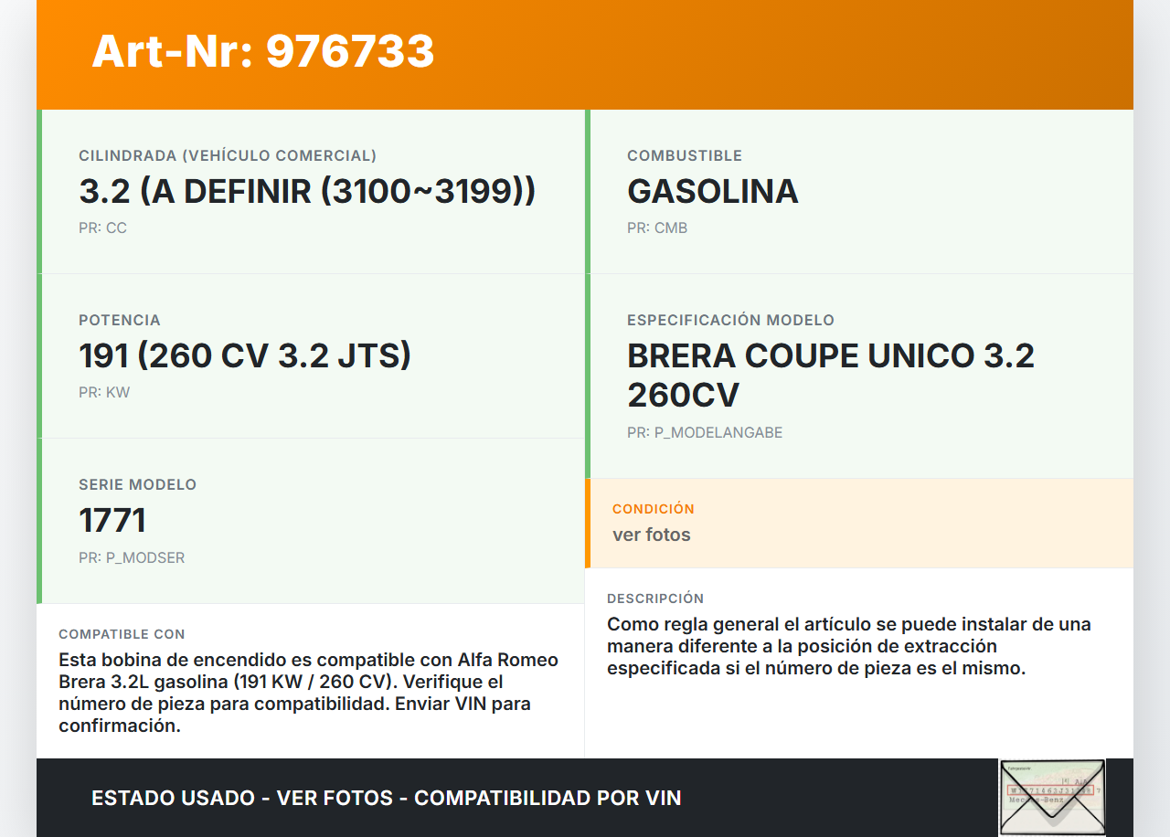Click the VIN envelope icon in the footer
The width and height of the screenshot is (1170, 837).
click(1051, 797)
